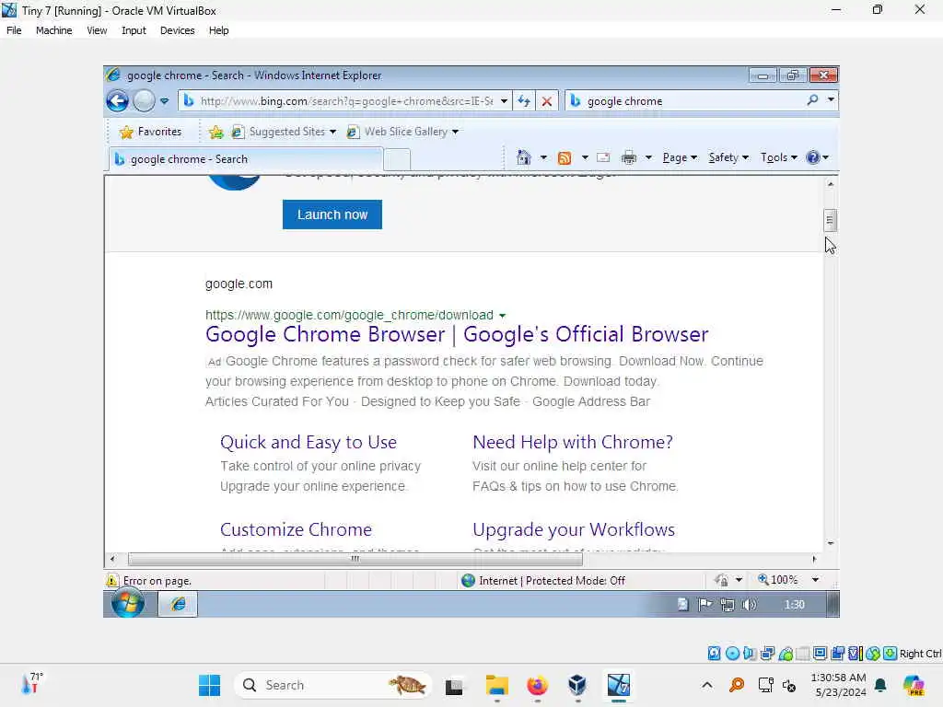Click the status bar security padlock icon
943x707 pixels.
point(721,580)
